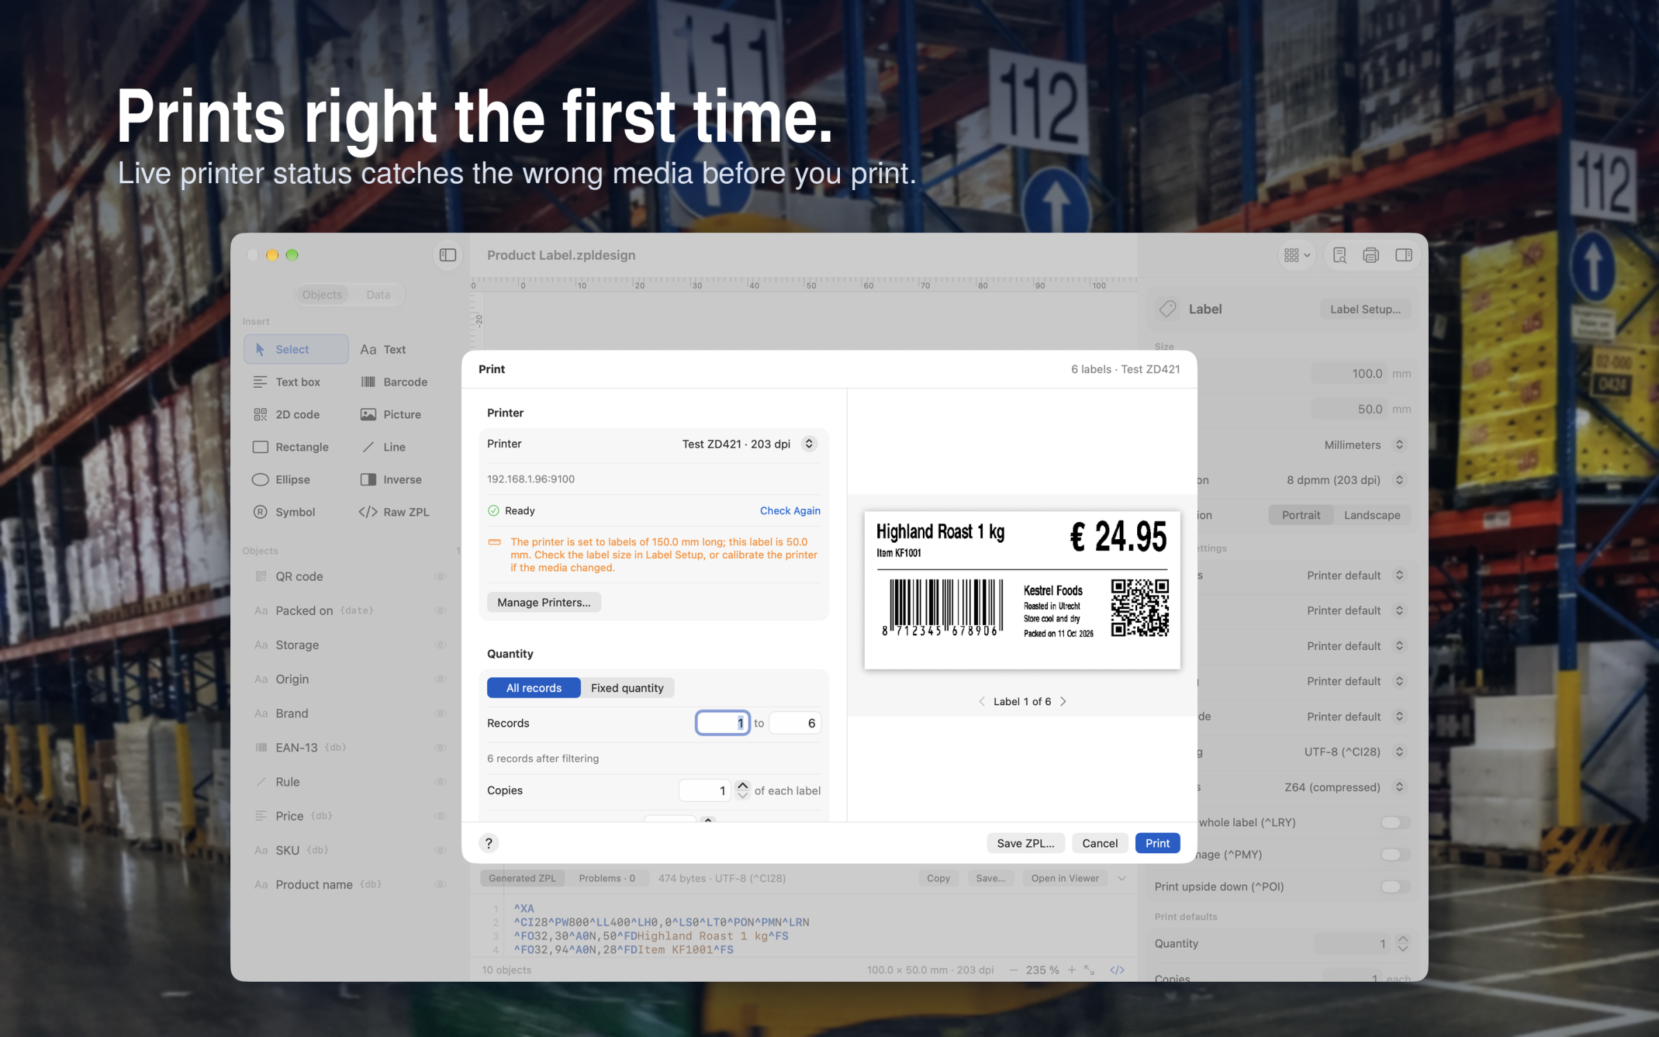The height and width of the screenshot is (1037, 1659).
Task: Click the printer toolbar icon
Action: click(1371, 255)
